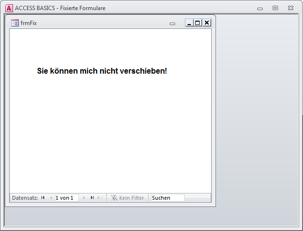Click the record number box '1 von 1'

[x=67, y=198]
